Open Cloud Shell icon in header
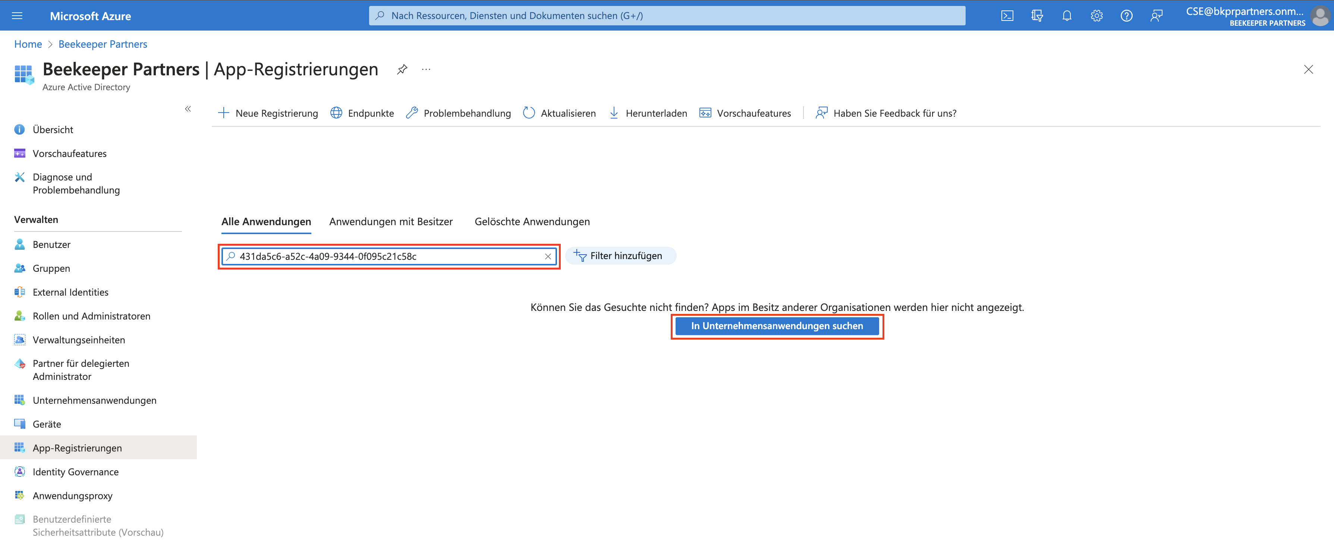Viewport: 1334px width, 545px height. [1007, 16]
